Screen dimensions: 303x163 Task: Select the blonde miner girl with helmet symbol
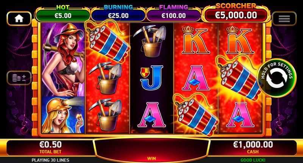63,115
